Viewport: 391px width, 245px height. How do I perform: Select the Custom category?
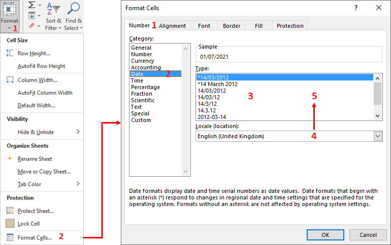141,120
